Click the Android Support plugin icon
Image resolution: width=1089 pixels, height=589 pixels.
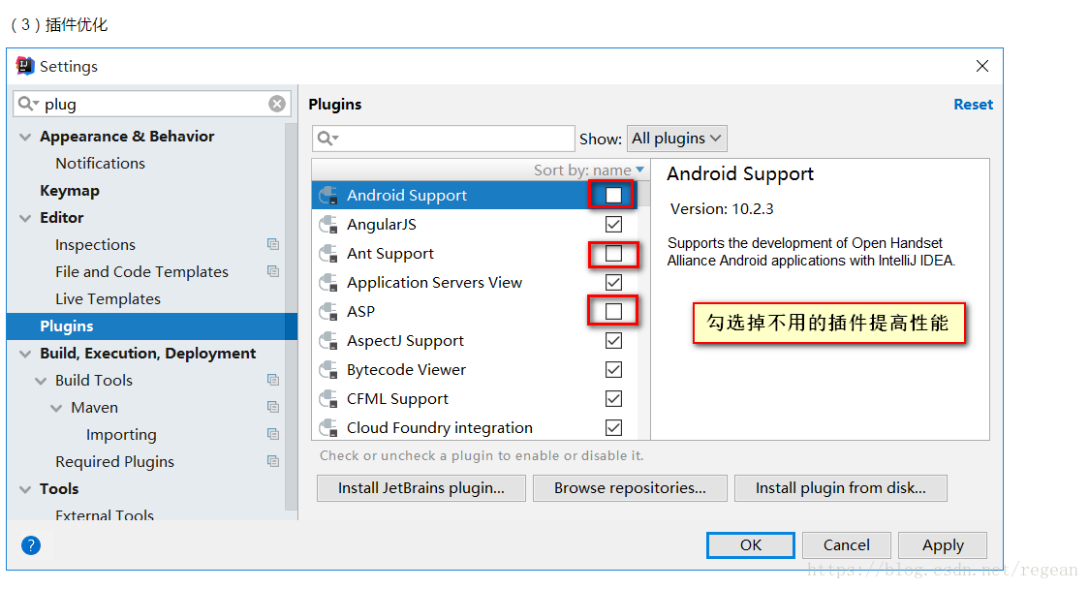328,196
